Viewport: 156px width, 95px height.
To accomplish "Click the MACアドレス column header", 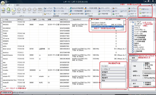I will [65, 20].
